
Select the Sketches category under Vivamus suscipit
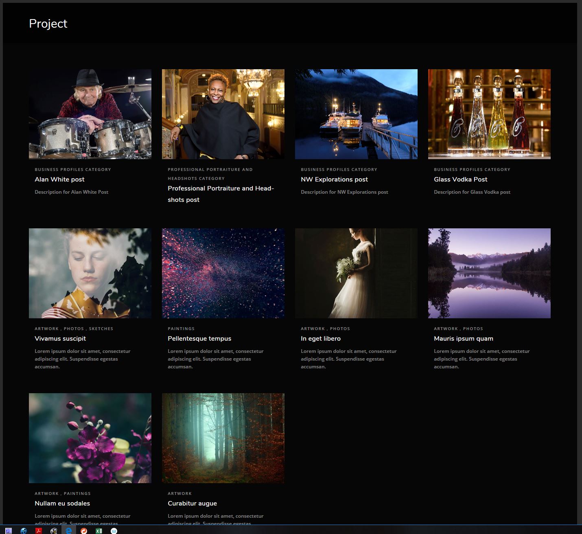pos(101,328)
